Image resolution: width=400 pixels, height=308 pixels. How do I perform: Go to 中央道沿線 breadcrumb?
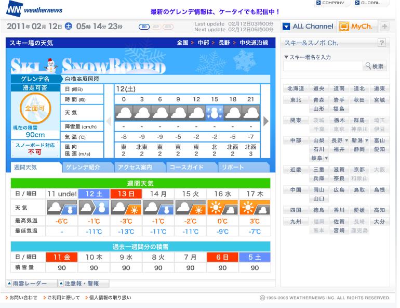[254, 43]
